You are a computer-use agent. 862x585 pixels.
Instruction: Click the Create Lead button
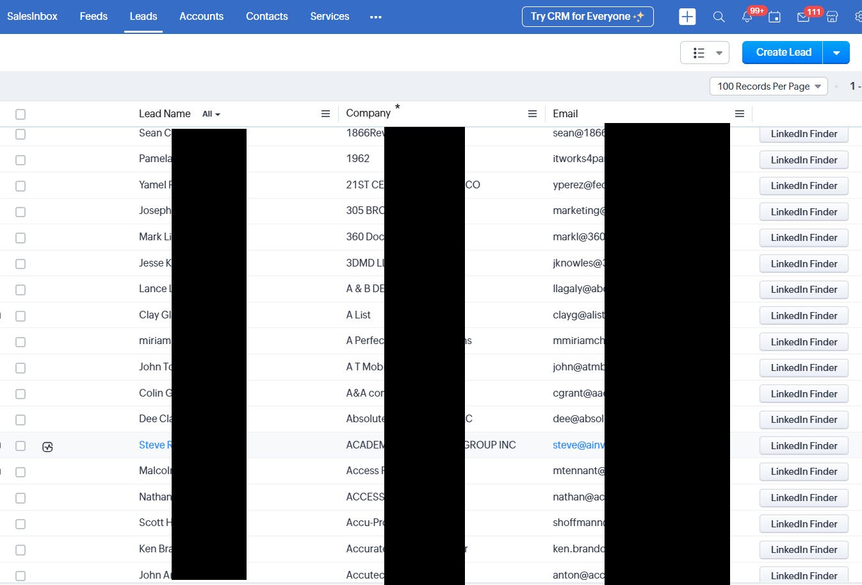(x=783, y=53)
